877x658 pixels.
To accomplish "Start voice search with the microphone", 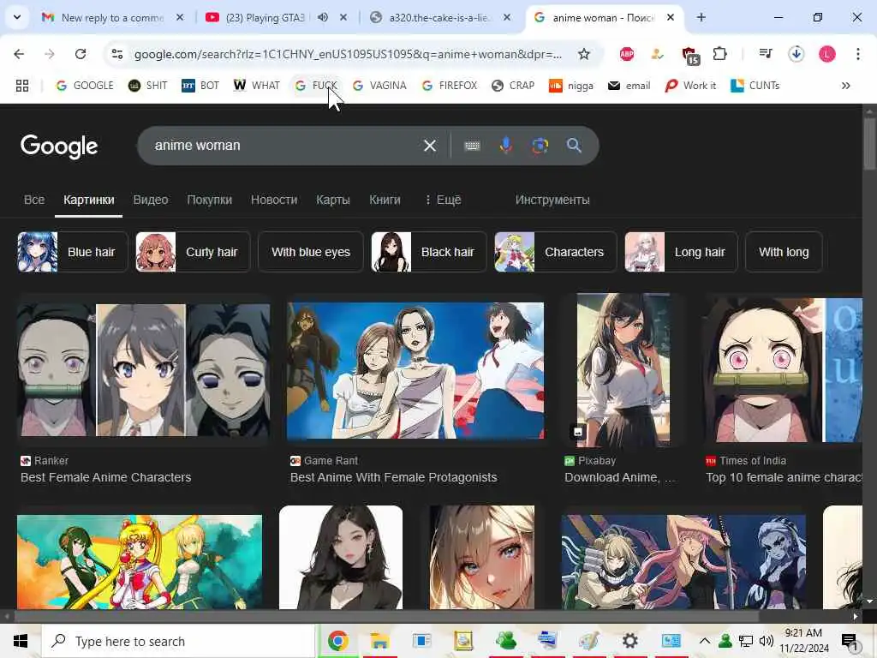I will (505, 146).
